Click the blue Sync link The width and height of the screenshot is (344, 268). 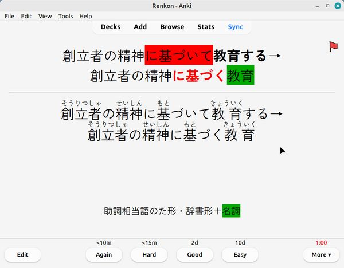(236, 27)
